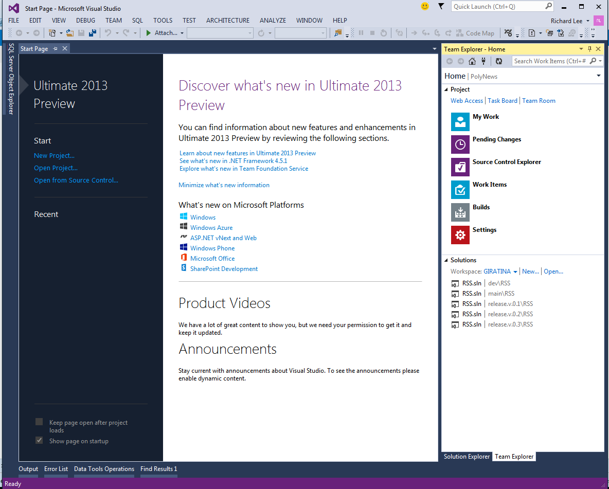The width and height of the screenshot is (609, 489).
Task: Toggle Keep page open after project loads
Action: click(39, 422)
